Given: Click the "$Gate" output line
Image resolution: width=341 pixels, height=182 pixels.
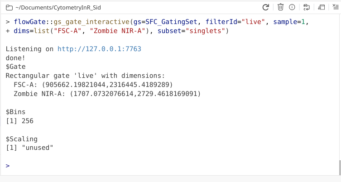Looking at the screenshot, I should [x=16, y=67].
